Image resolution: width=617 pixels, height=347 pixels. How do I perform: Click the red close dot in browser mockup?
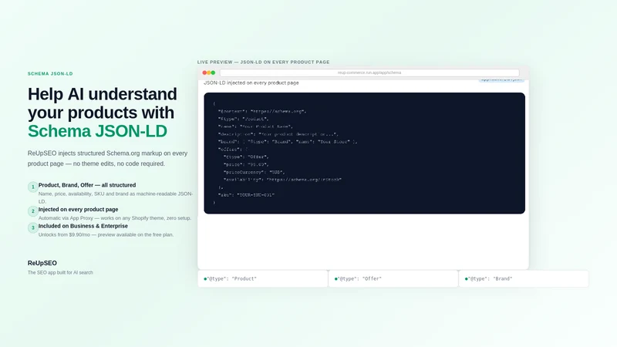pyautogui.click(x=204, y=72)
